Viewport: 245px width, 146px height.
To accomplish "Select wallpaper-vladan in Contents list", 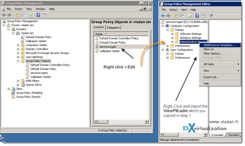I will (110, 51).
